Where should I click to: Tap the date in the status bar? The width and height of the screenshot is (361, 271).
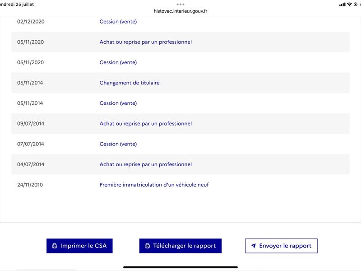point(17,5)
